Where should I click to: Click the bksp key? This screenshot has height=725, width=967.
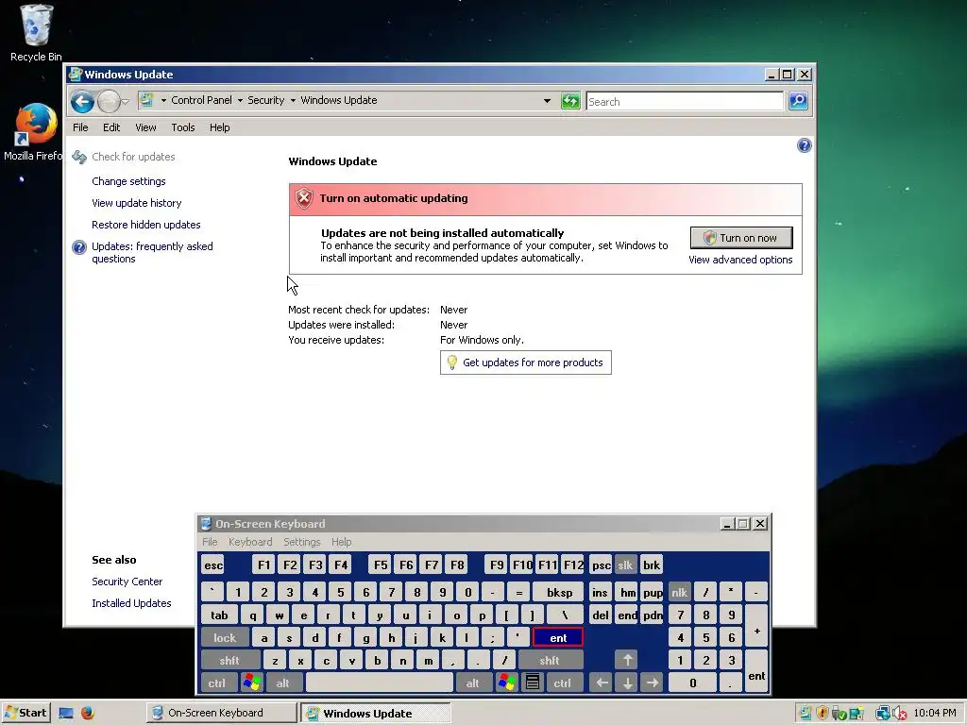tap(559, 593)
